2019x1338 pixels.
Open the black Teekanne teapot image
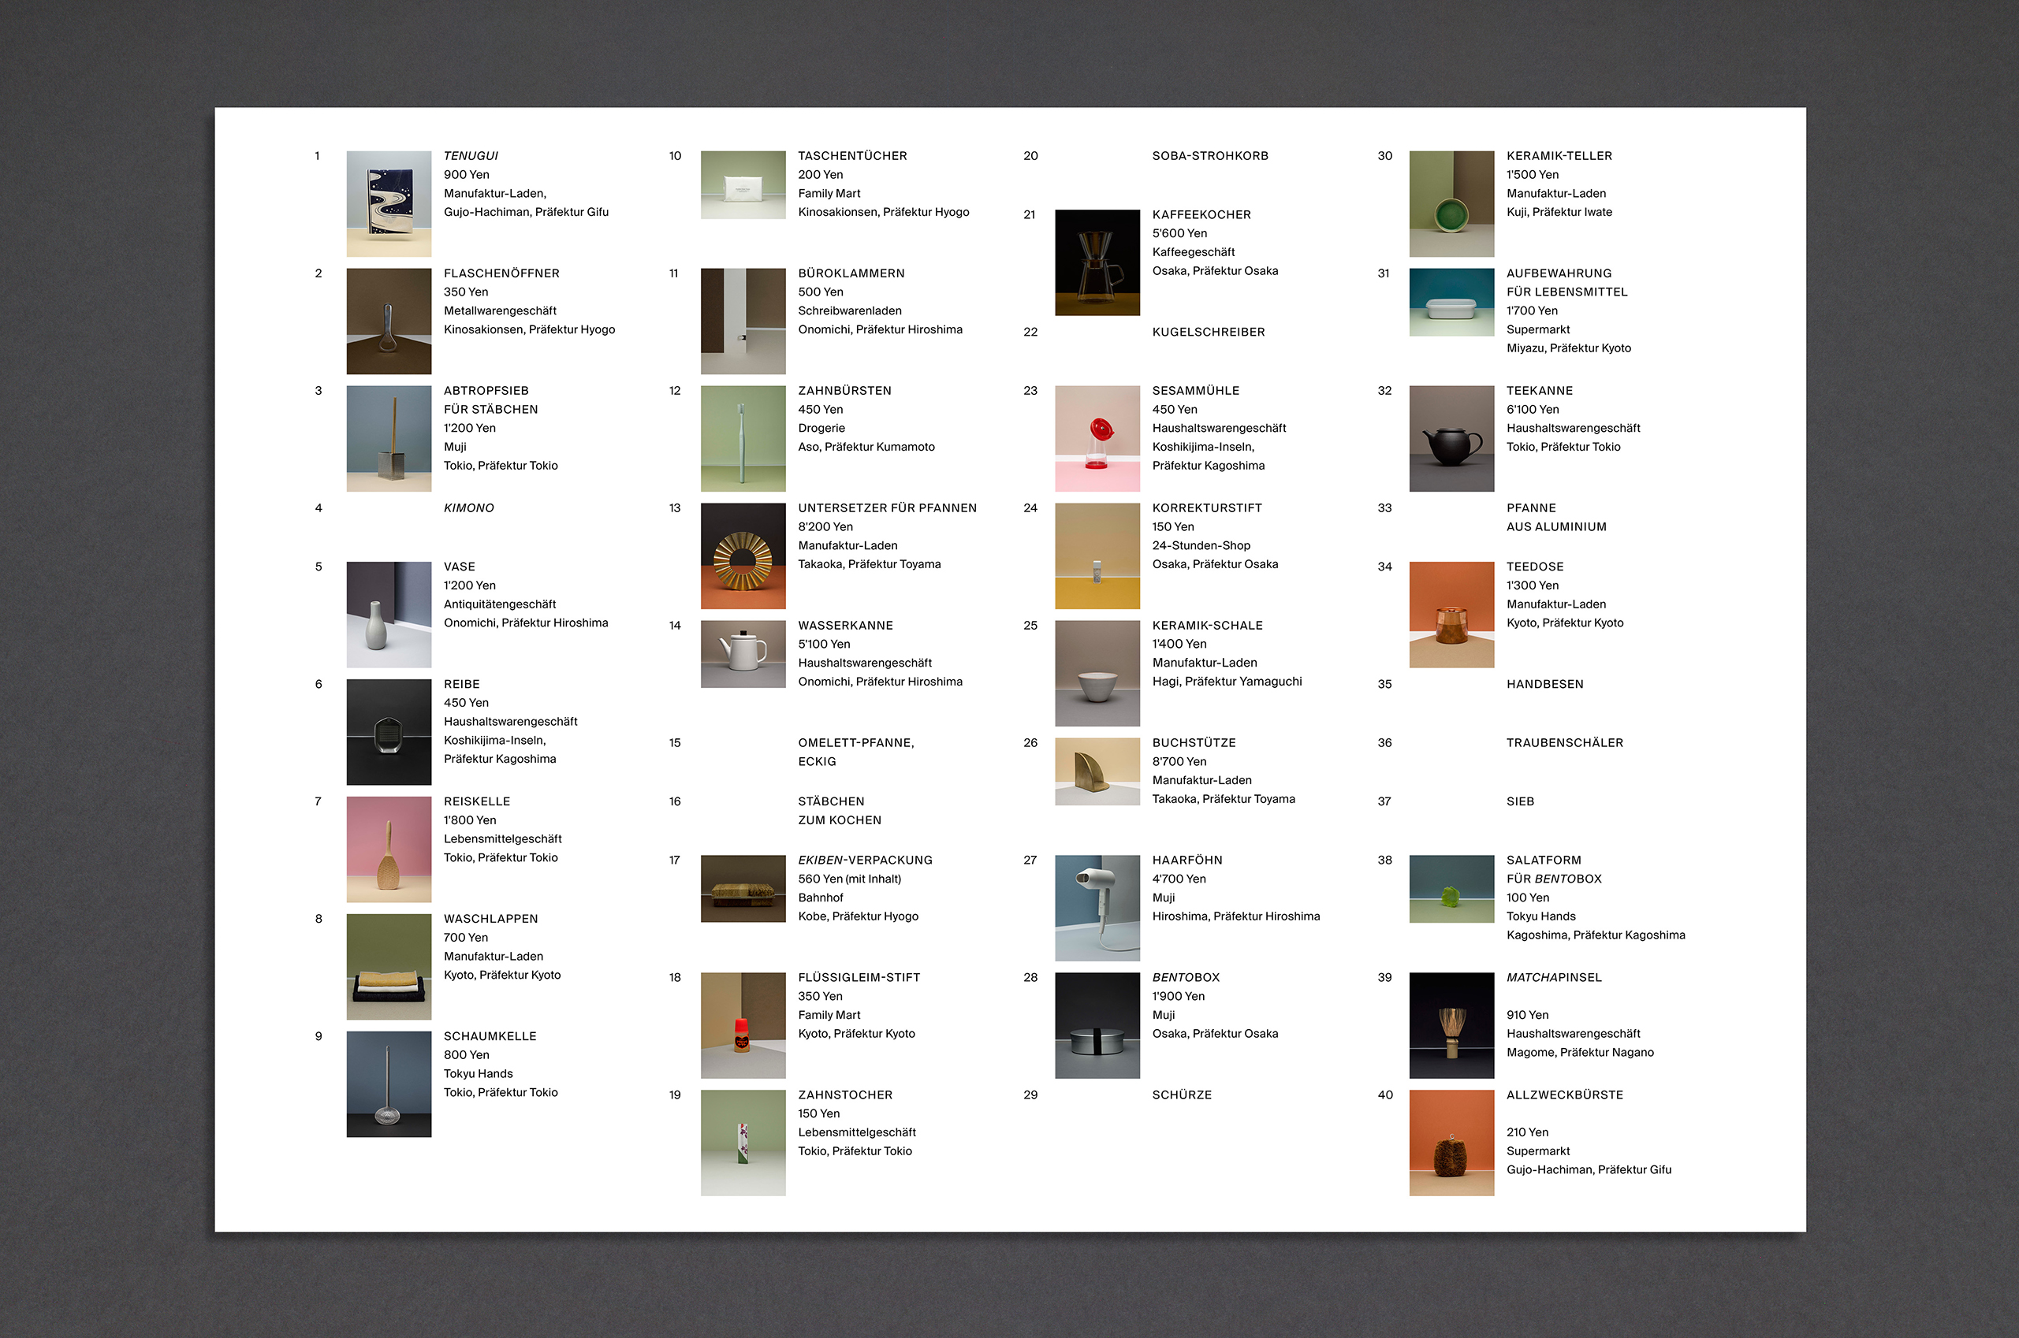(1451, 438)
